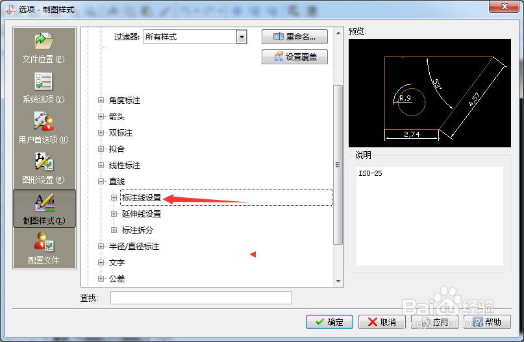Select the 箭头 tree item
524x342 pixels.
coord(117,117)
